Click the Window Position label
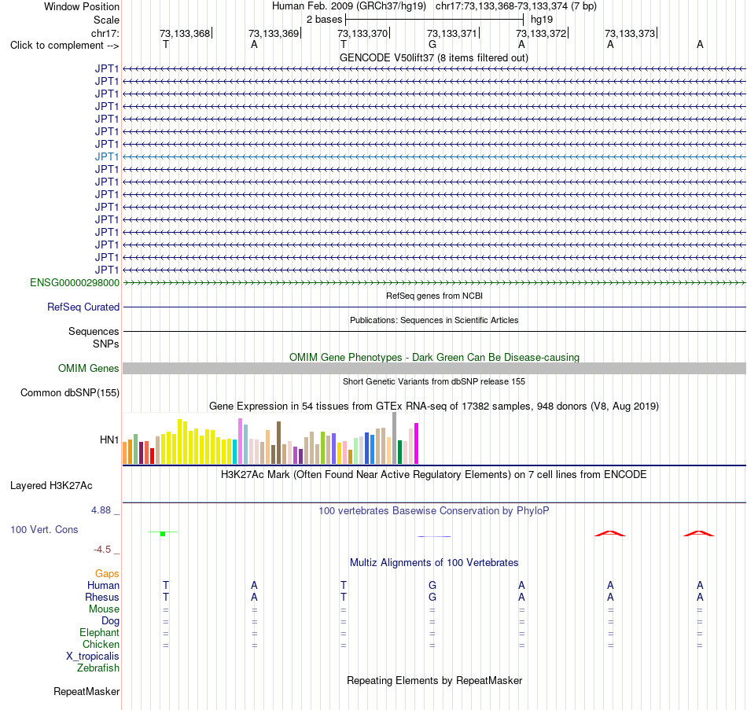The image size is (747, 710). pyautogui.click(x=82, y=6)
